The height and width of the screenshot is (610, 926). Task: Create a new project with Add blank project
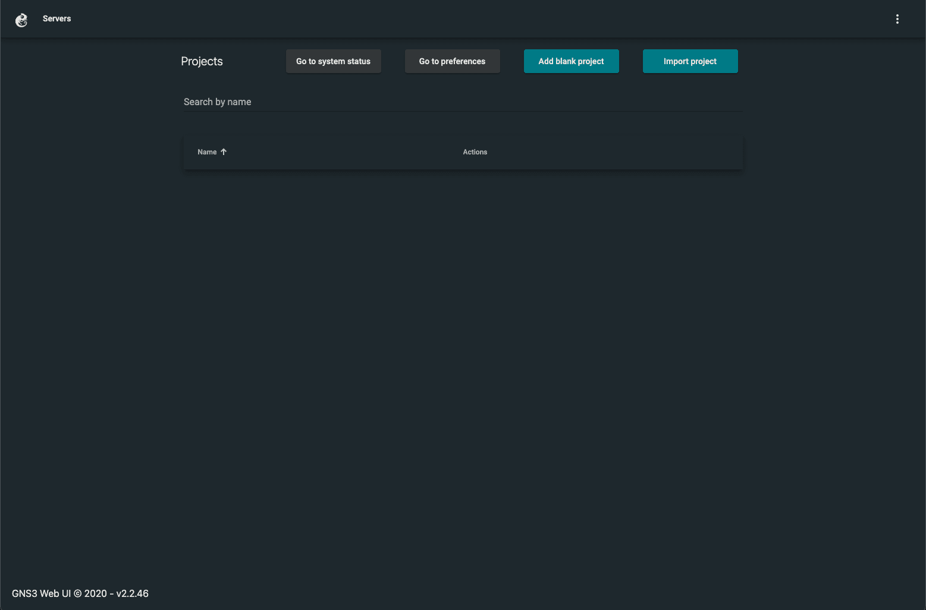571,61
